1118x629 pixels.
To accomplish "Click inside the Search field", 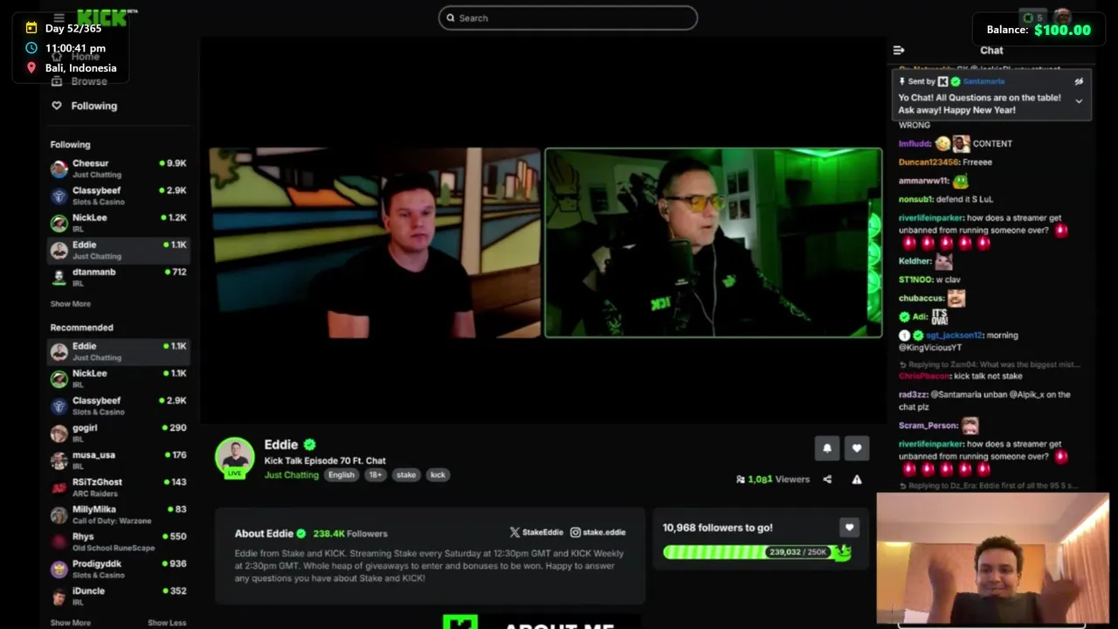I will [568, 17].
